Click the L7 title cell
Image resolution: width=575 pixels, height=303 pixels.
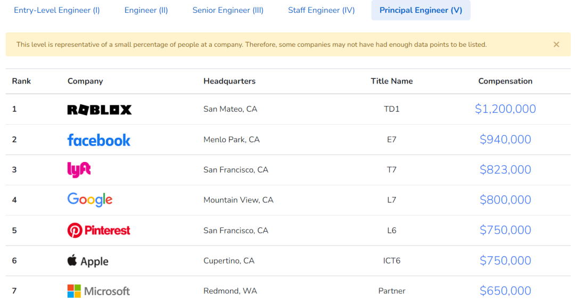tap(392, 200)
